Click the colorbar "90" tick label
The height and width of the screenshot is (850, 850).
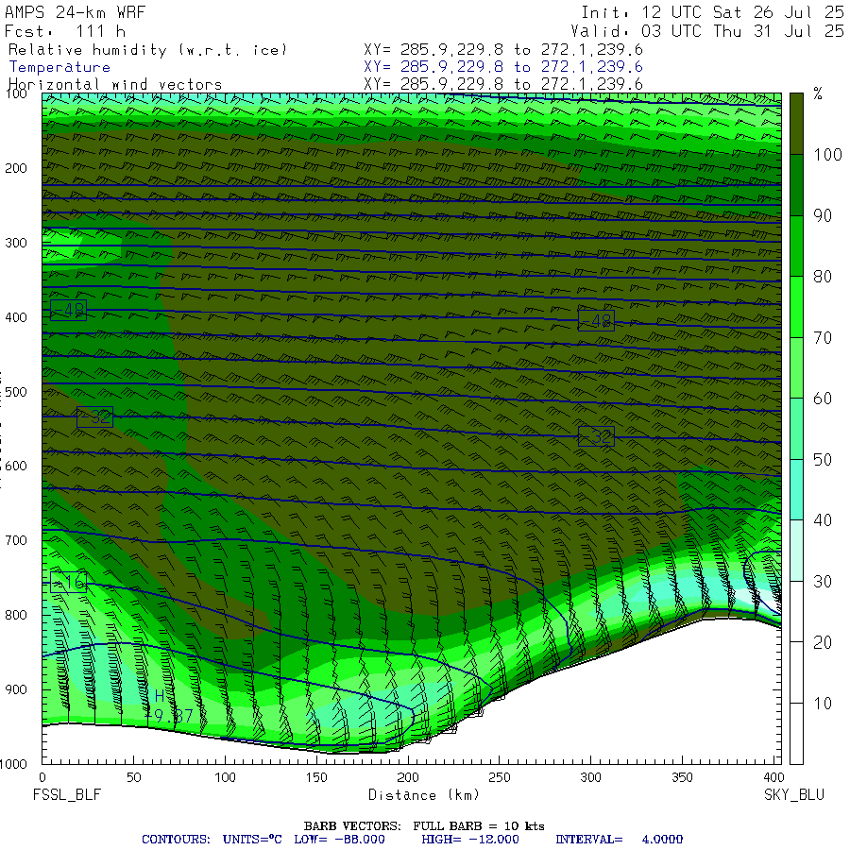(823, 215)
